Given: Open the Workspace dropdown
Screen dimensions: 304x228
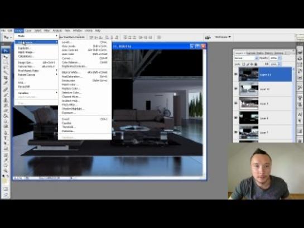Looking at the screenshot, I should [x=223, y=37].
